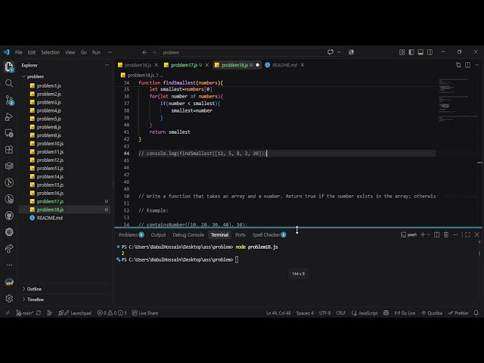This screenshot has width=484, height=363.
Task: Split the editor right
Action: point(467,65)
